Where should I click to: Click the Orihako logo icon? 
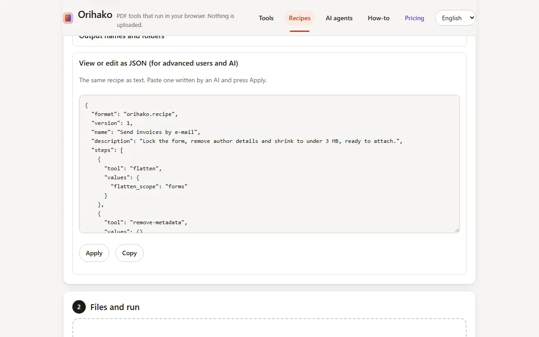point(68,18)
